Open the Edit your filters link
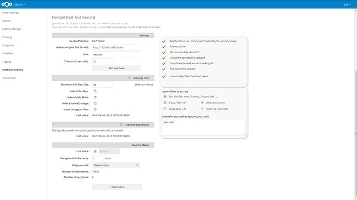Screen dimensions: 357x200 point(144,85)
